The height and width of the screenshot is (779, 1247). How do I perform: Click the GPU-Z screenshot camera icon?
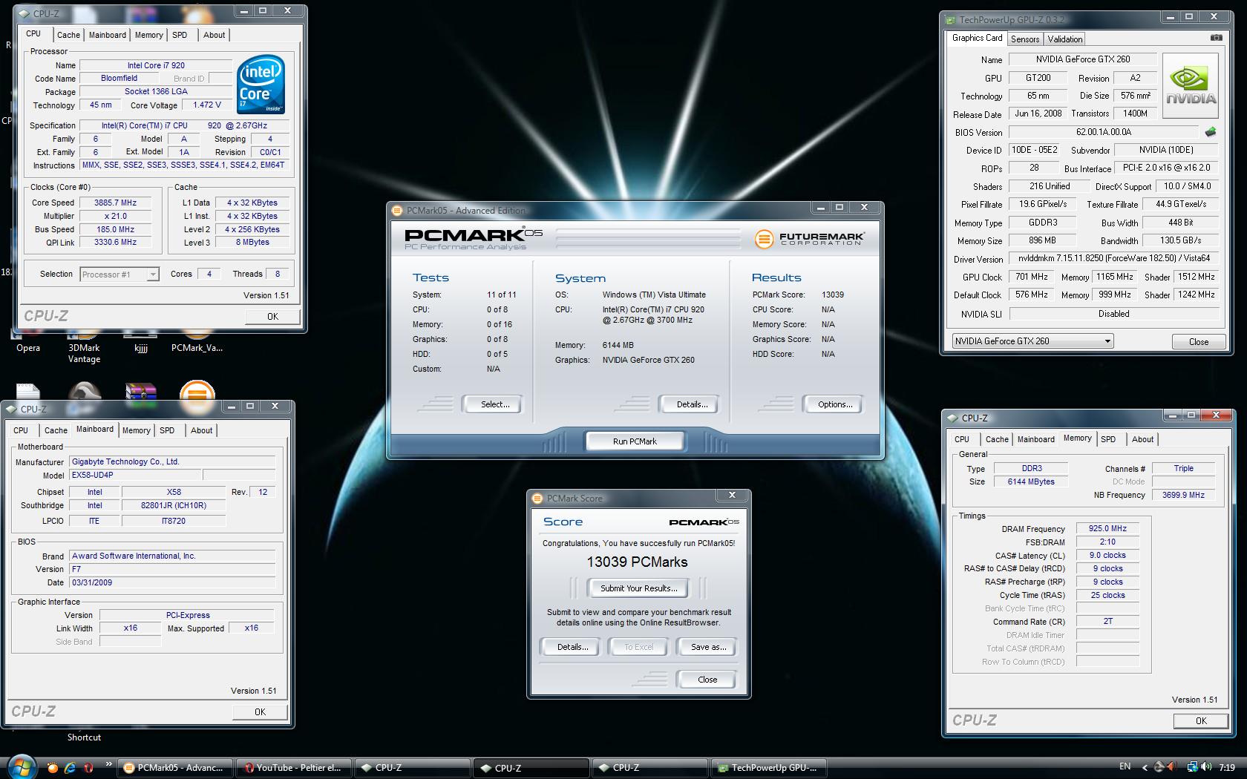point(1216,38)
